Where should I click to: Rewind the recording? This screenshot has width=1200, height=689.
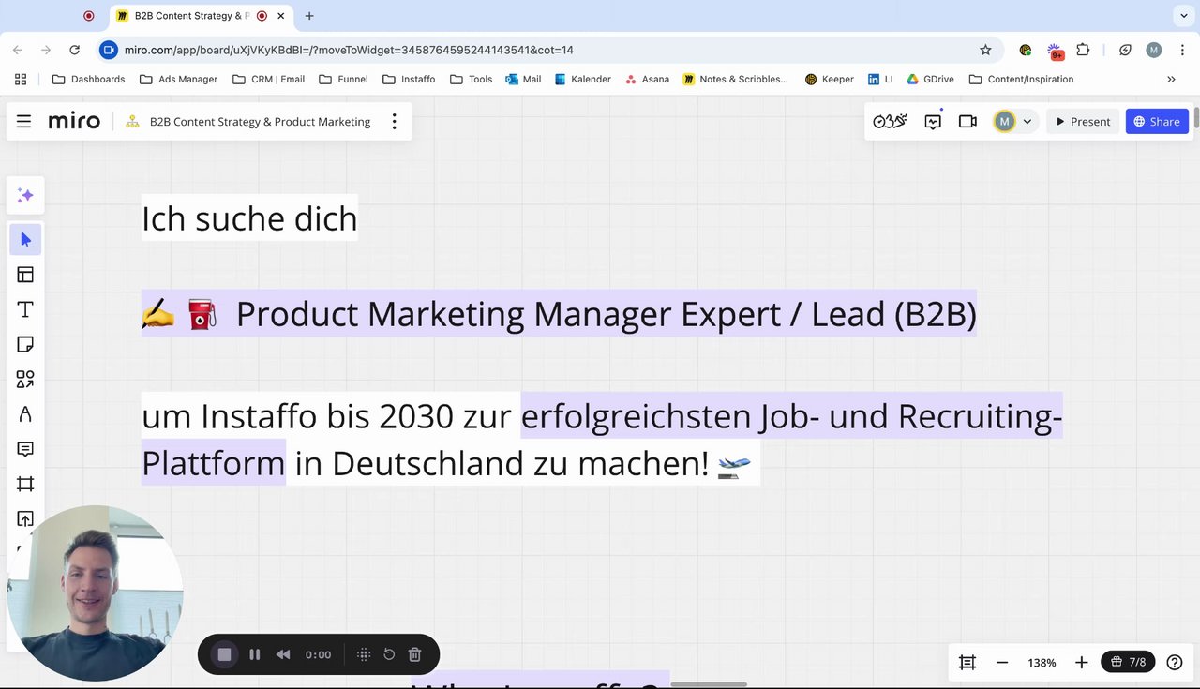(283, 654)
